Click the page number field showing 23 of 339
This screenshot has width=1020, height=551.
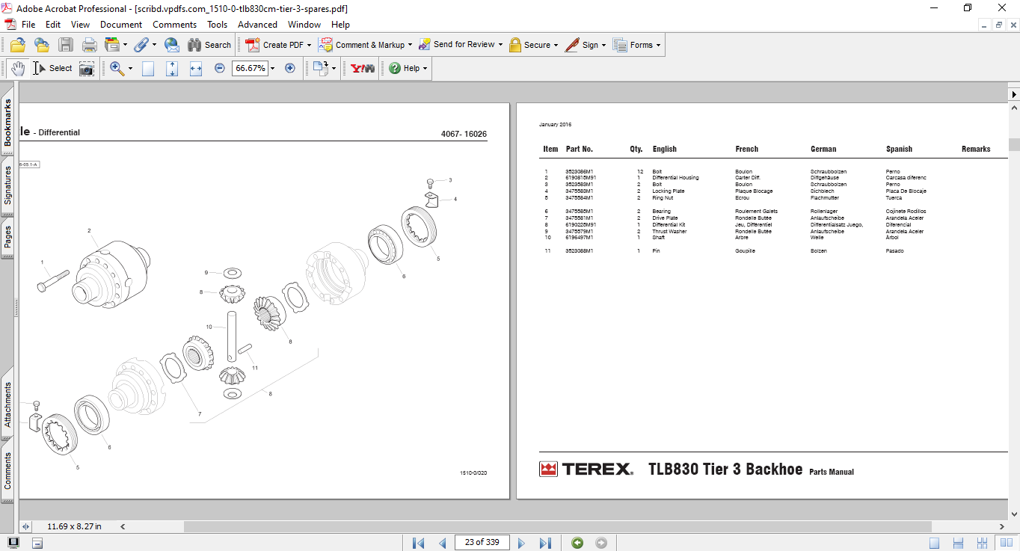482,543
